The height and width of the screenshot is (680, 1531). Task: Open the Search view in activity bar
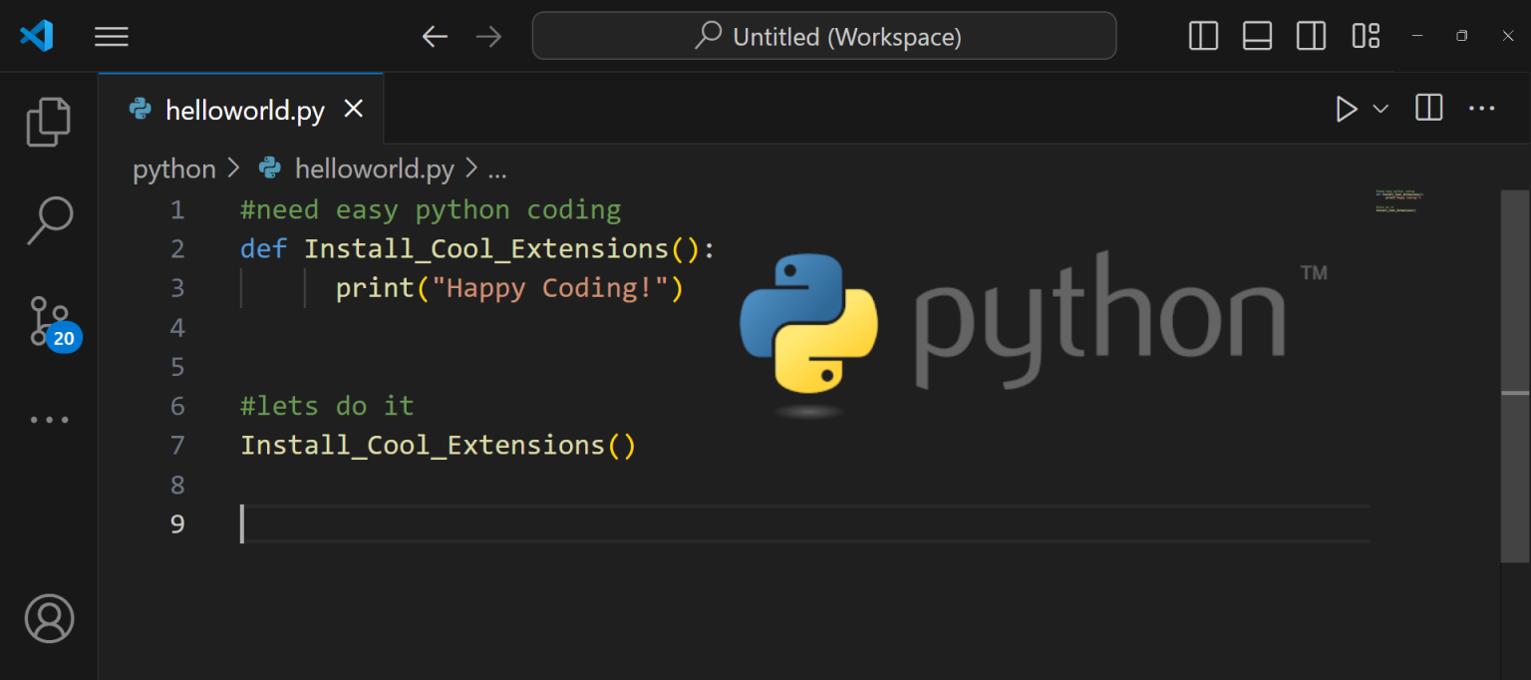click(x=49, y=220)
